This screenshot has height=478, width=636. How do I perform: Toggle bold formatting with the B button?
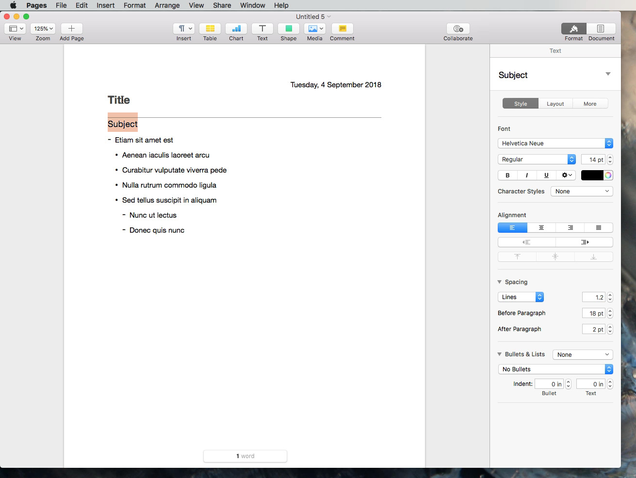507,175
